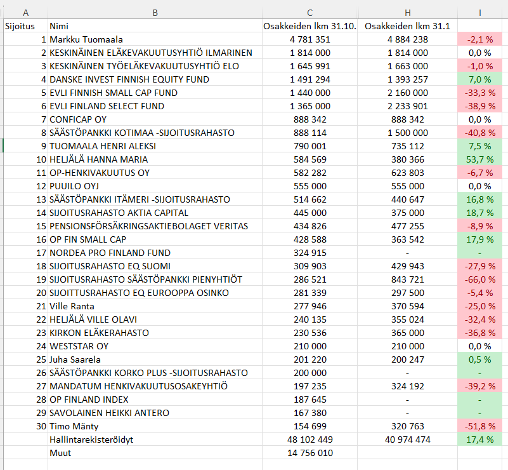Select the "WESTSTAR OY" name cell
The width and height of the screenshot is (508, 470).
pos(155,346)
